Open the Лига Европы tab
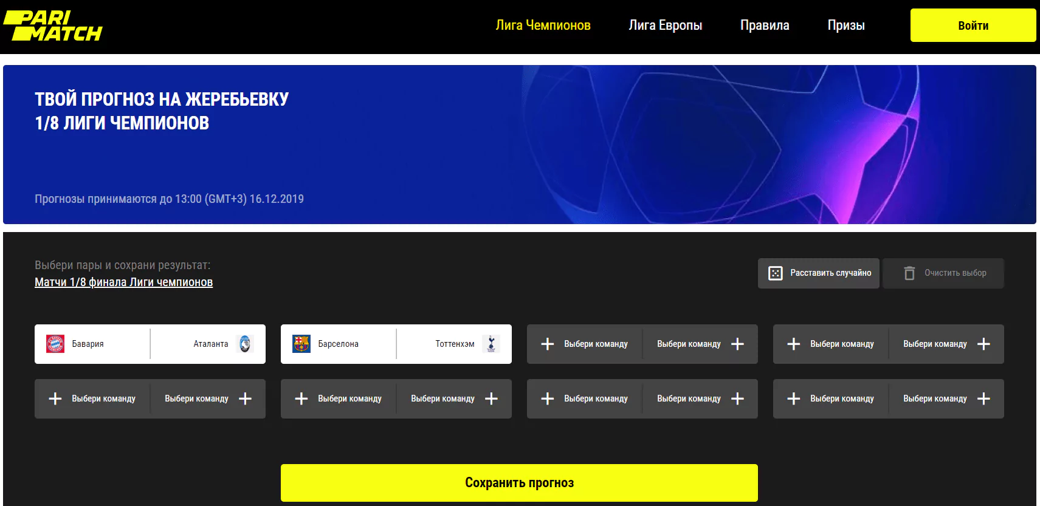1040x506 pixels. pyautogui.click(x=666, y=26)
